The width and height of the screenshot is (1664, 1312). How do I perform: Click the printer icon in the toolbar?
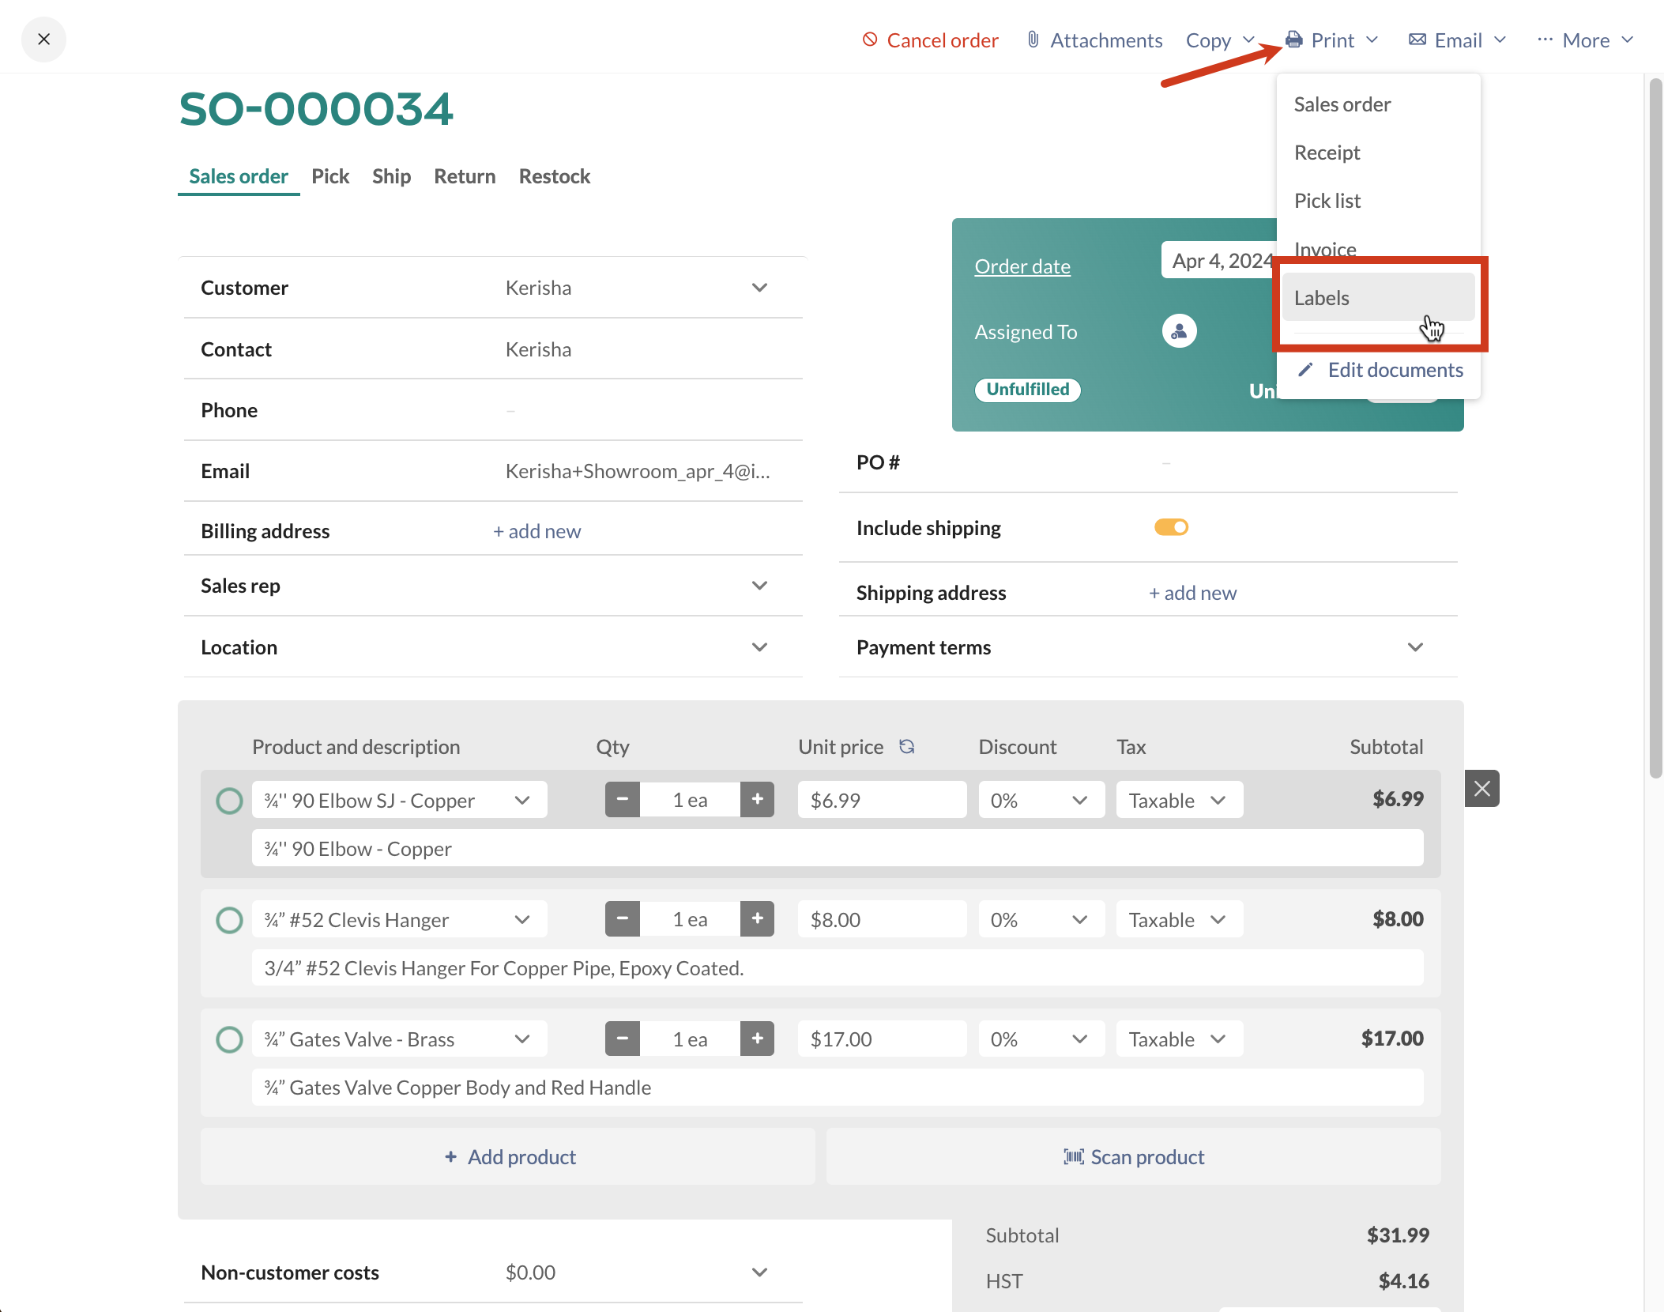(1293, 40)
